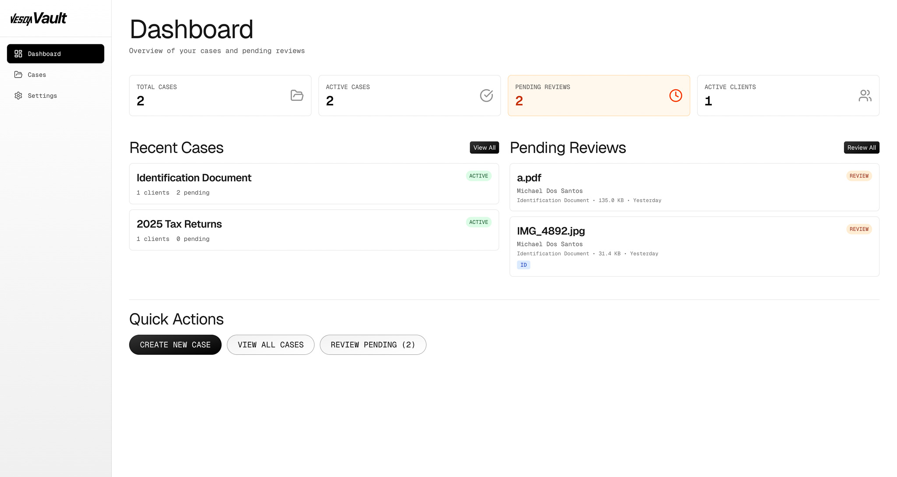The image size is (897, 477).
Task: Click Review Pending (2) quick action
Action: coord(373,345)
